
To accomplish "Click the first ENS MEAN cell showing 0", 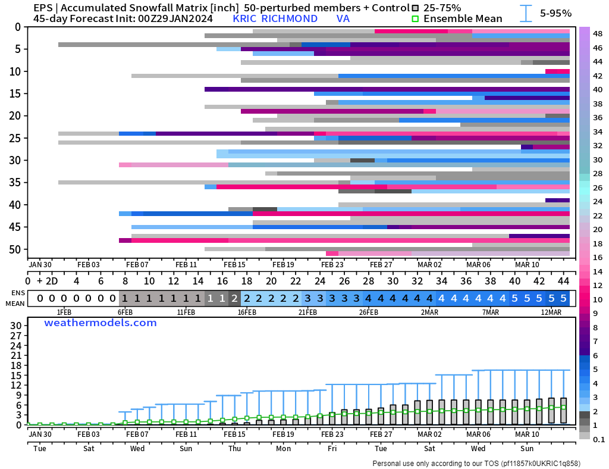I will [40, 298].
